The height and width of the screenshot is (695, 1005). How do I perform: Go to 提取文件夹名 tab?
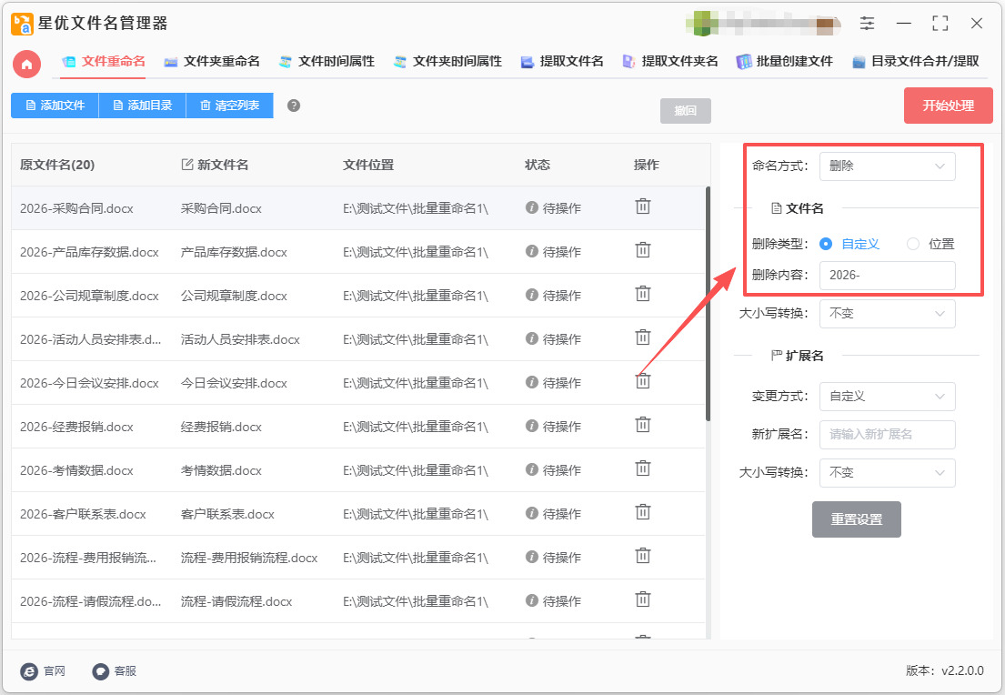tap(670, 62)
